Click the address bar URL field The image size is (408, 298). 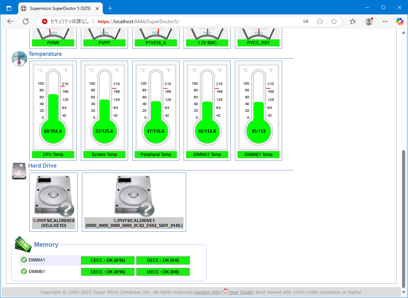click(197, 21)
